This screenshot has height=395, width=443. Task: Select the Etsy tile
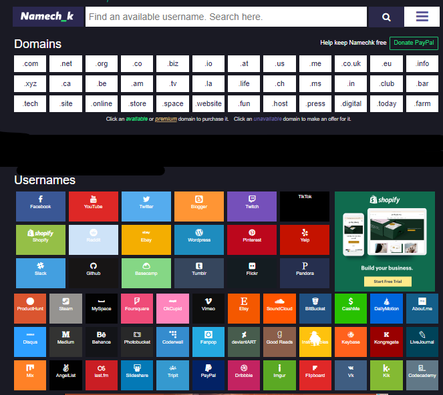point(244,309)
